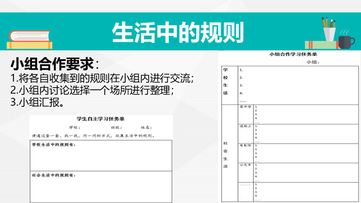Click the 学生自主学习任务单 worksheet title

pos(101,119)
